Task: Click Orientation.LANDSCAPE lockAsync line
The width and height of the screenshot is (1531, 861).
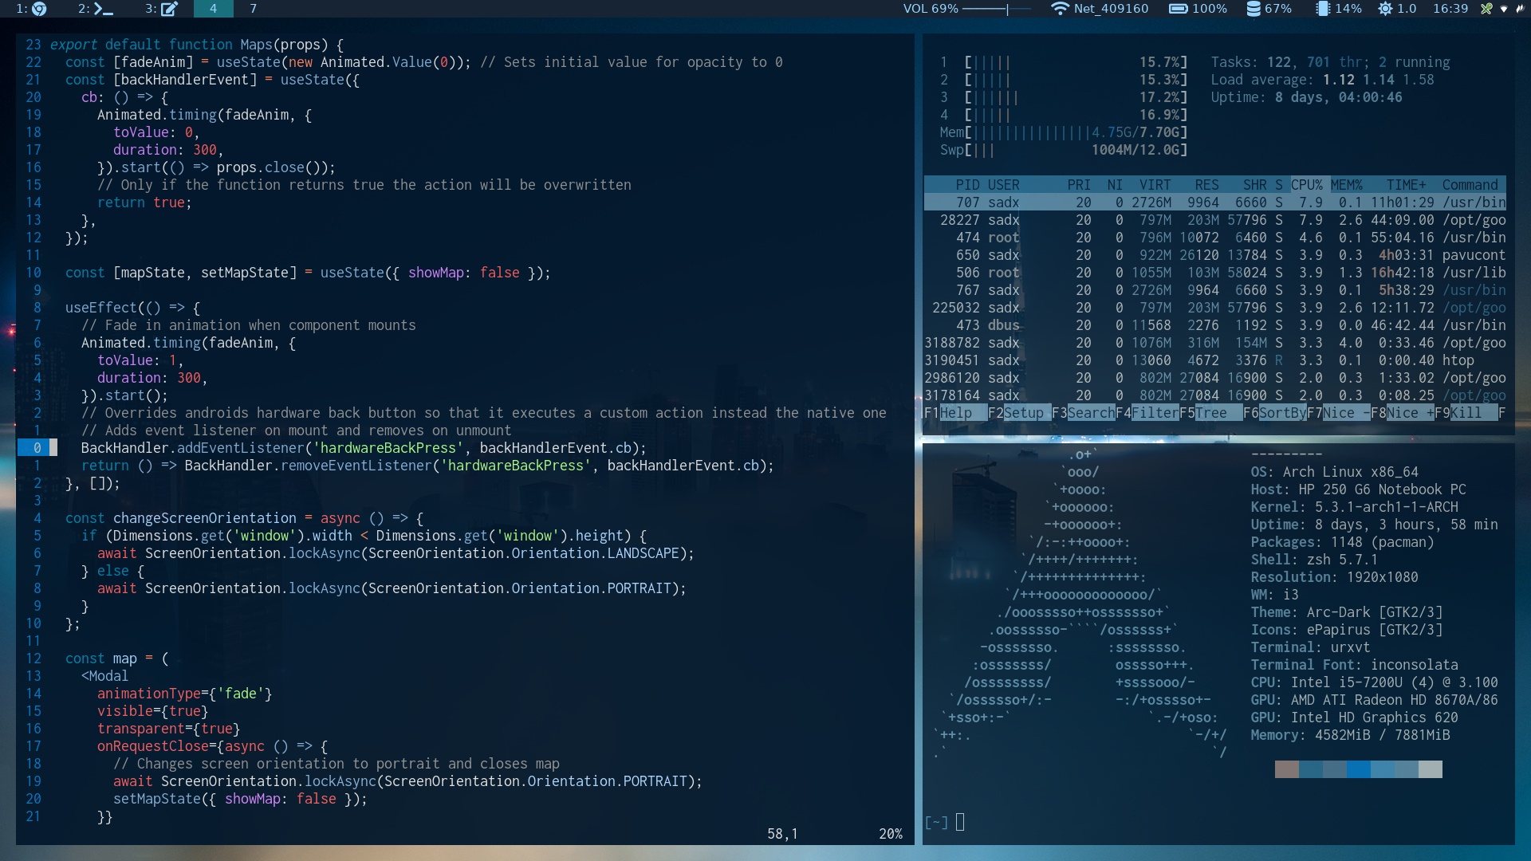Action: (396, 553)
